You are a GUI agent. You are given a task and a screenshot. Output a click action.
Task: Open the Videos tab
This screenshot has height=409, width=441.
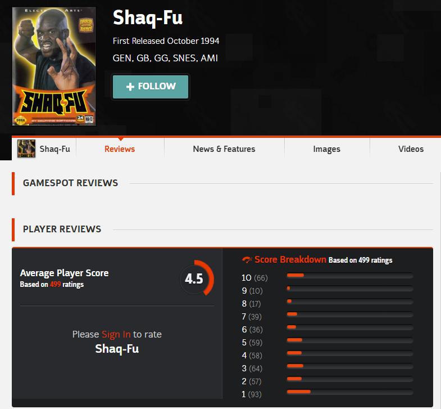pos(411,149)
